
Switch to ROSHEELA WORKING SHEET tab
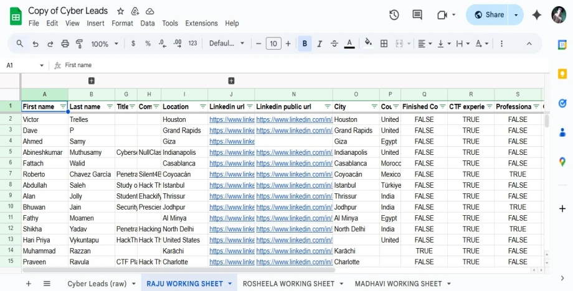tap(288, 284)
